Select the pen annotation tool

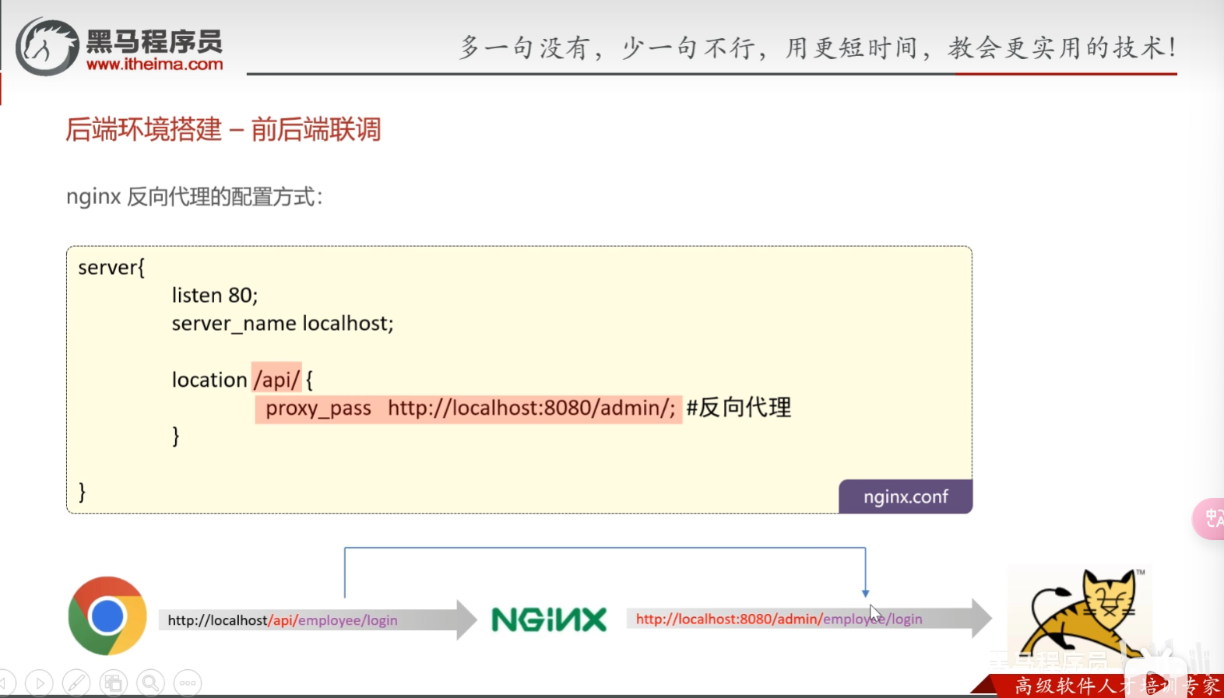[x=76, y=683]
